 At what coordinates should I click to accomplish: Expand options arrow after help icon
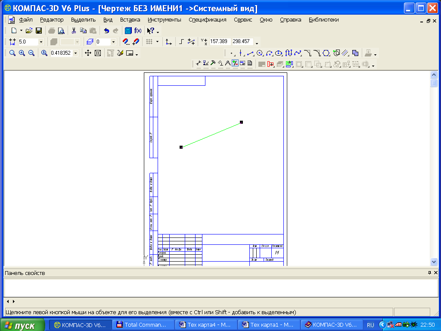158,32
